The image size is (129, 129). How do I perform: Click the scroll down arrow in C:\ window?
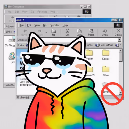pos(120,93)
